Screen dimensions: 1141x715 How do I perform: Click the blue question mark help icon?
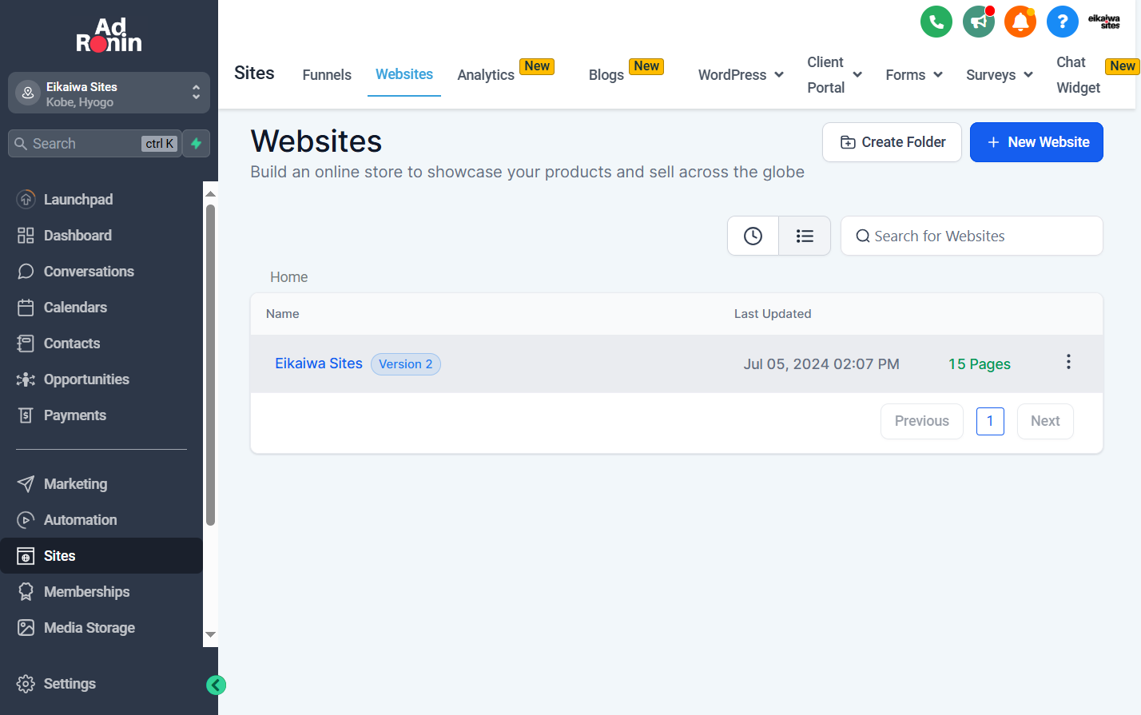pos(1063,22)
